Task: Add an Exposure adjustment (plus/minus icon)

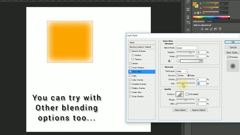Action: [216, 29]
